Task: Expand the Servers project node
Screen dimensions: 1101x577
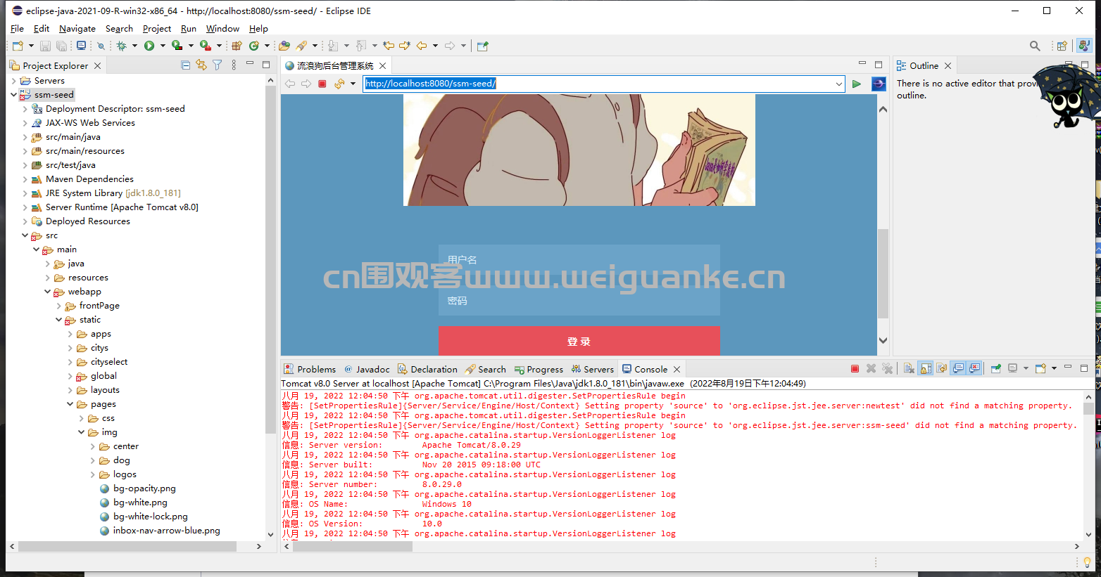Action: pyautogui.click(x=13, y=81)
